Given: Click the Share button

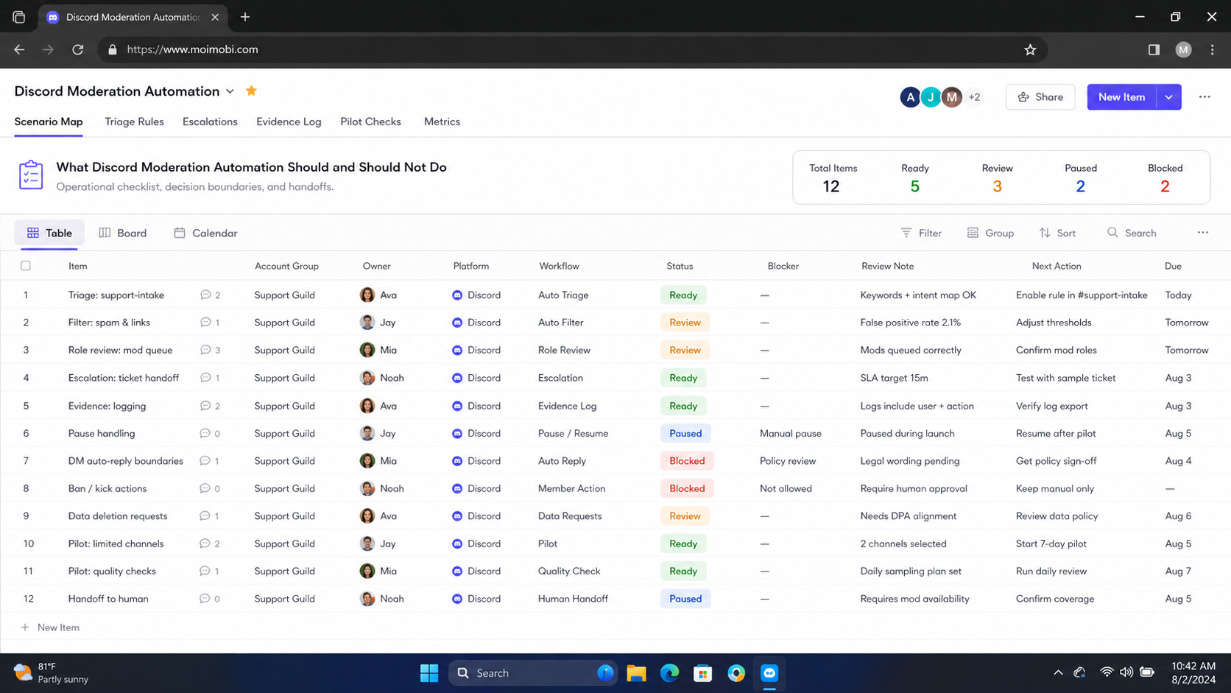Looking at the screenshot, I should point(1040,97).
